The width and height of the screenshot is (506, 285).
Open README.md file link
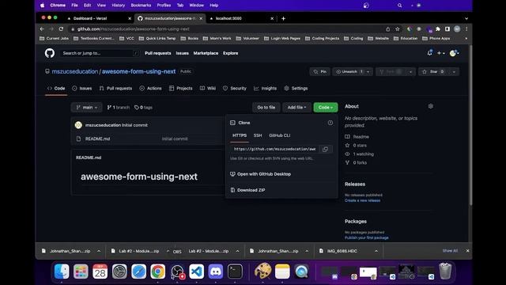97,139
